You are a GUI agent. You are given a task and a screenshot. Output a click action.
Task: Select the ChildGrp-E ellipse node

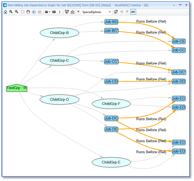[x=111, y=162]
